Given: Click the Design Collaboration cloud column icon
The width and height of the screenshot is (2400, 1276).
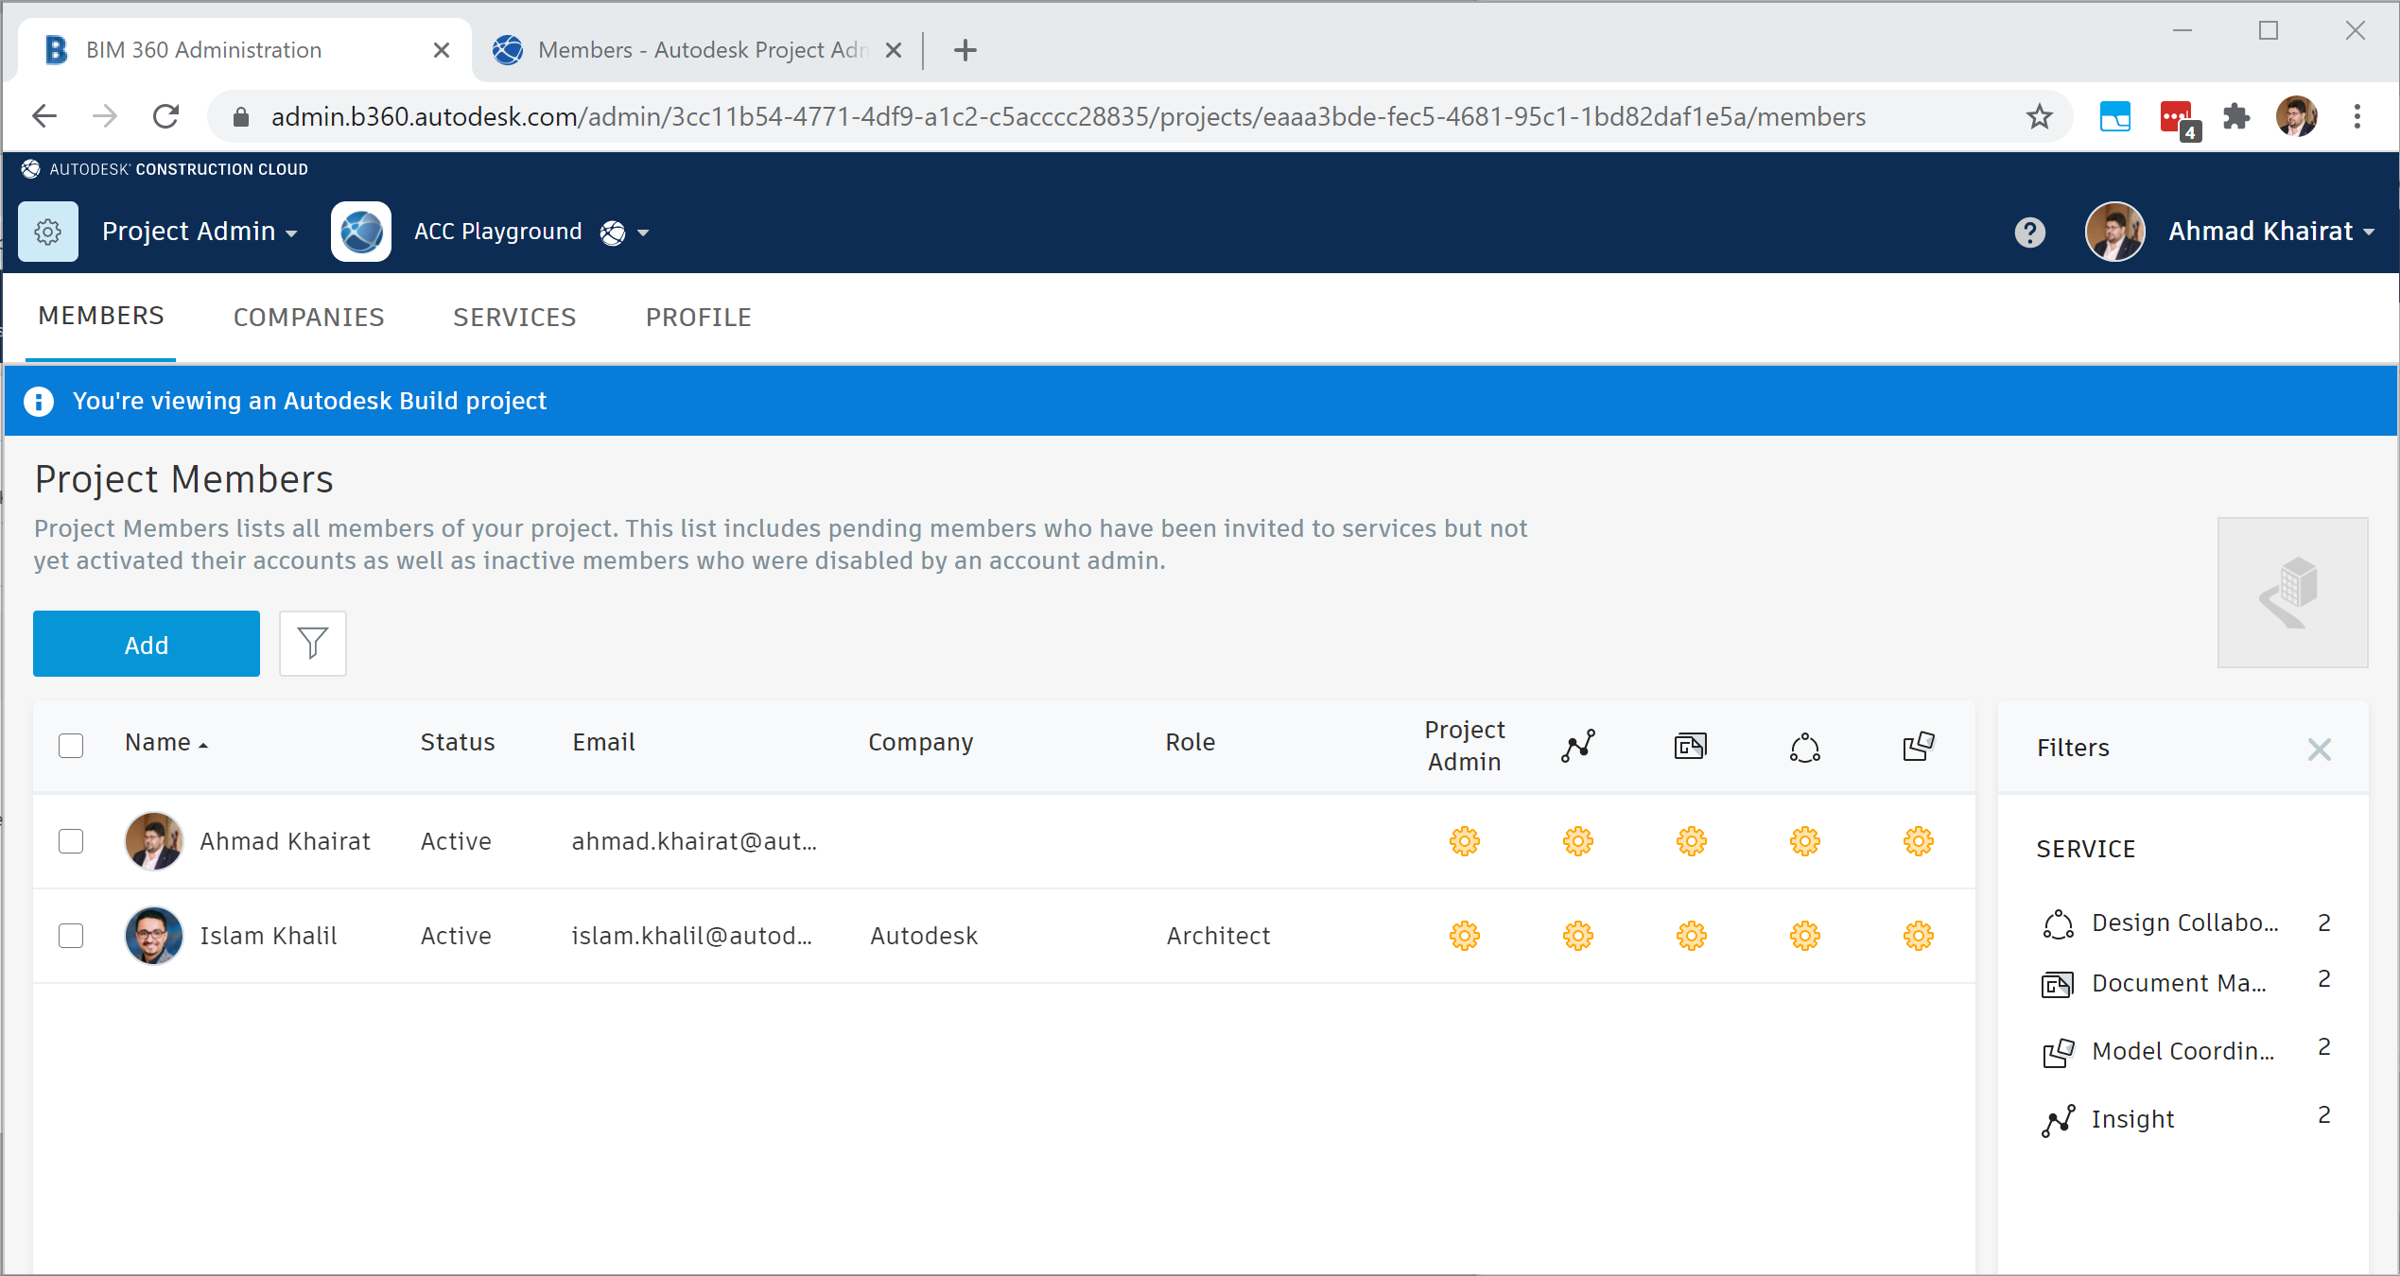Looking at the screenshot, I should point(1804,747).
